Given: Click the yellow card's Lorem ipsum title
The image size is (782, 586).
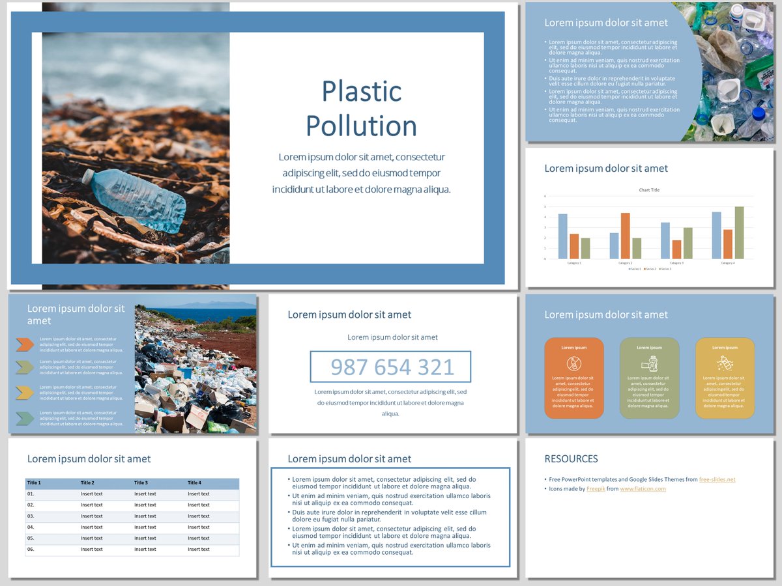Looking at the screenshot, I should point(725,348).
